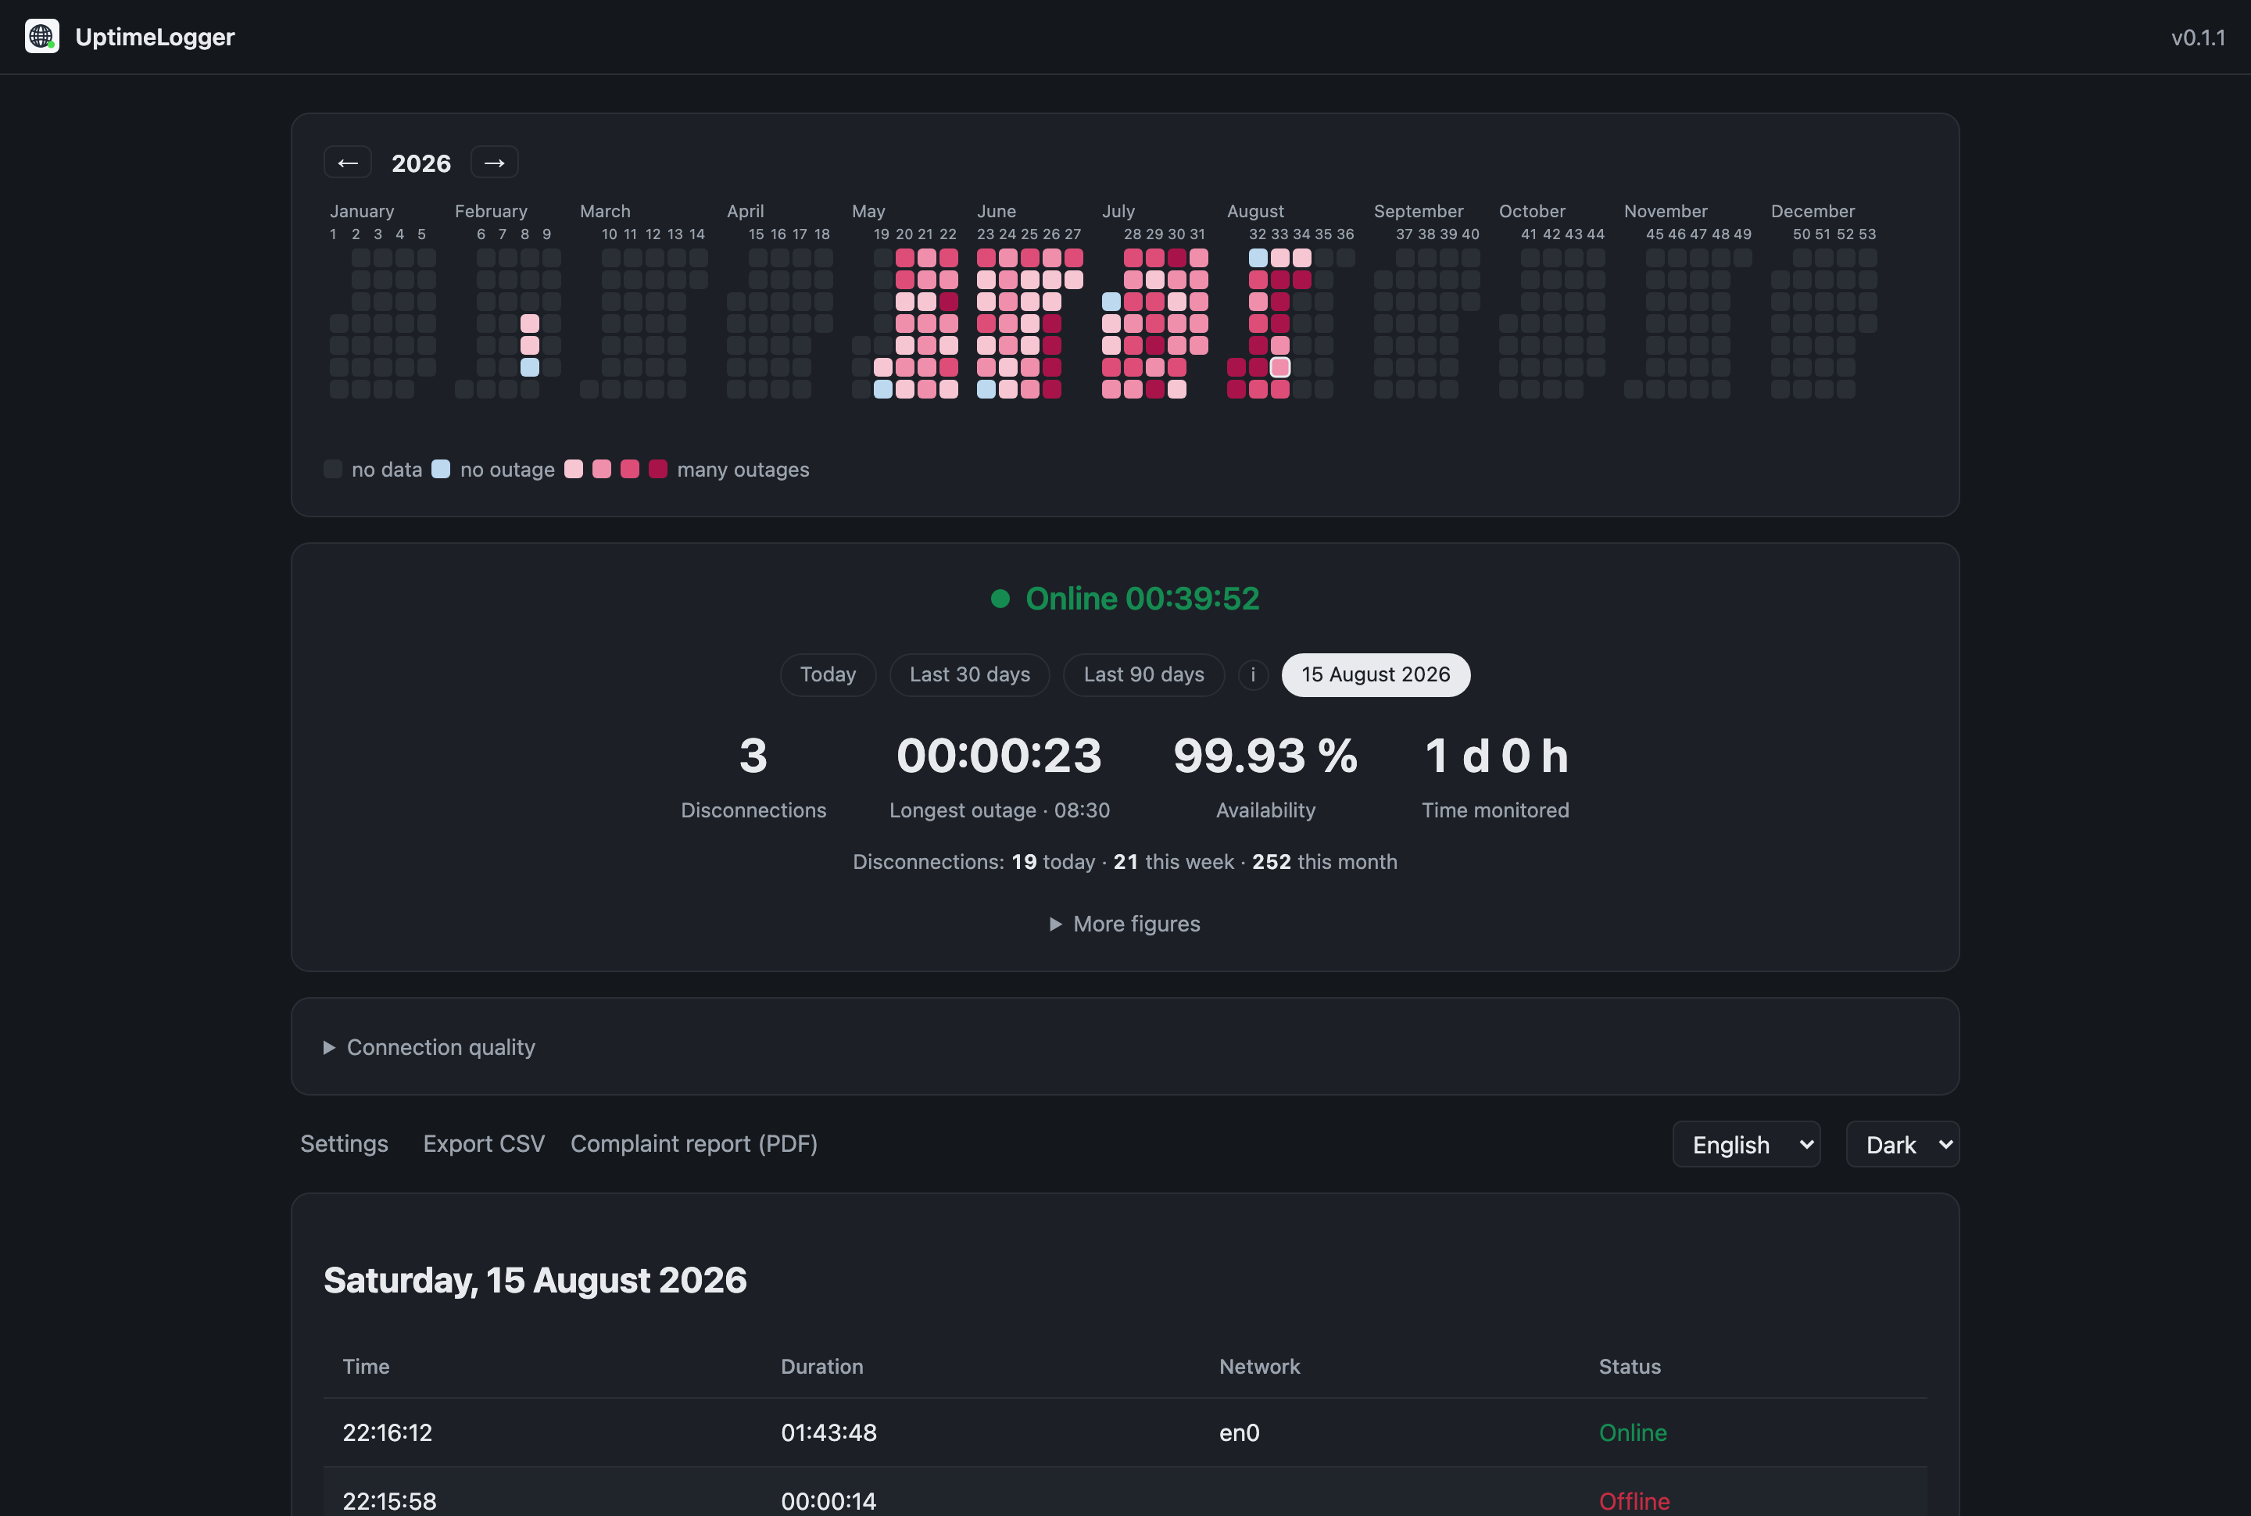The width and height of the screenshot is (2251, 1516).
Task: Click the 'August' month label in heatmap
Action: tap(1255, 211)
